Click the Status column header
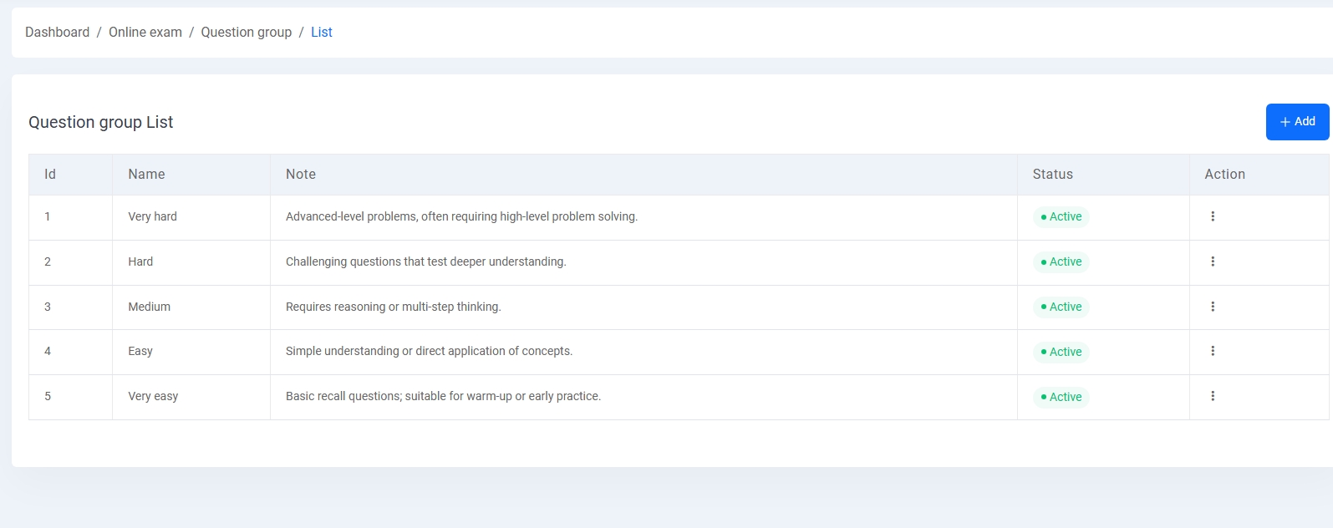This screenshot has height=528, width=1333. (x=1052, y=175)
